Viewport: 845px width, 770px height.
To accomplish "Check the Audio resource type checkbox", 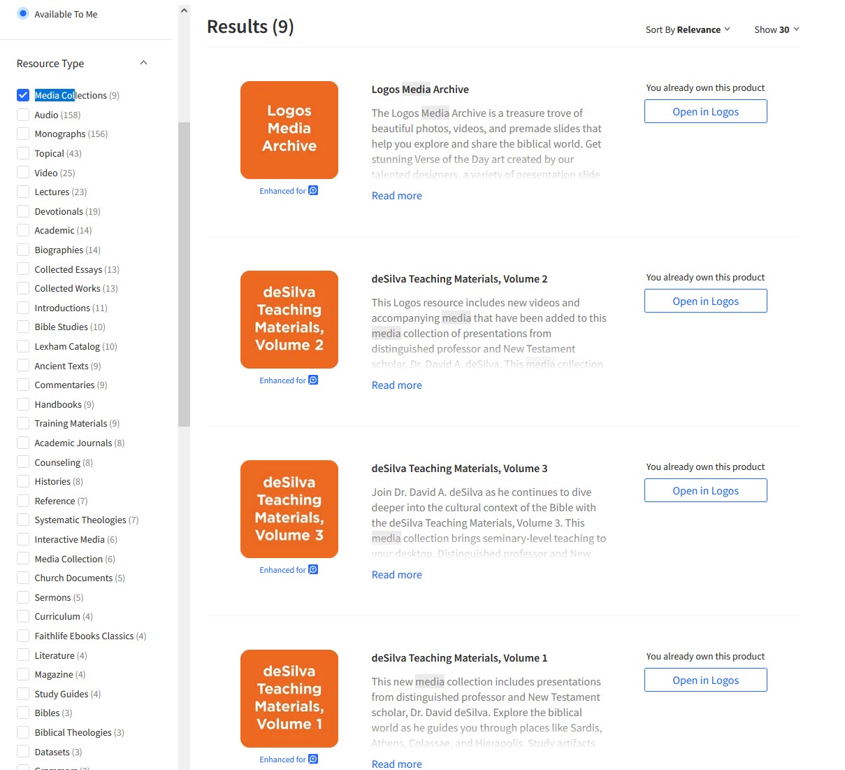I will coord(23,115).
